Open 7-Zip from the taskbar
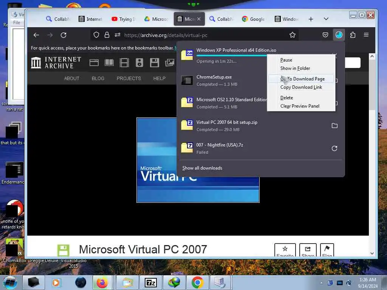The width and height of the screenshot is (387, 290). [150, 282]
